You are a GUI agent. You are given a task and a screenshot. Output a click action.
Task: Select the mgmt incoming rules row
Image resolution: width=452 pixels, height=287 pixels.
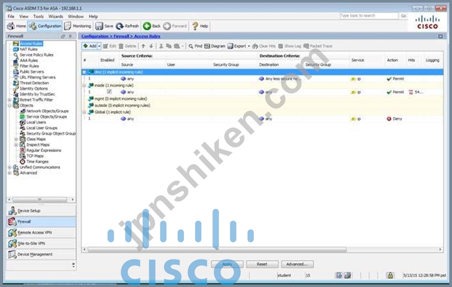click(262, 99)
